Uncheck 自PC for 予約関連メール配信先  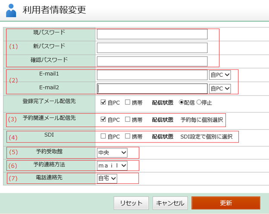click(103, 119)
